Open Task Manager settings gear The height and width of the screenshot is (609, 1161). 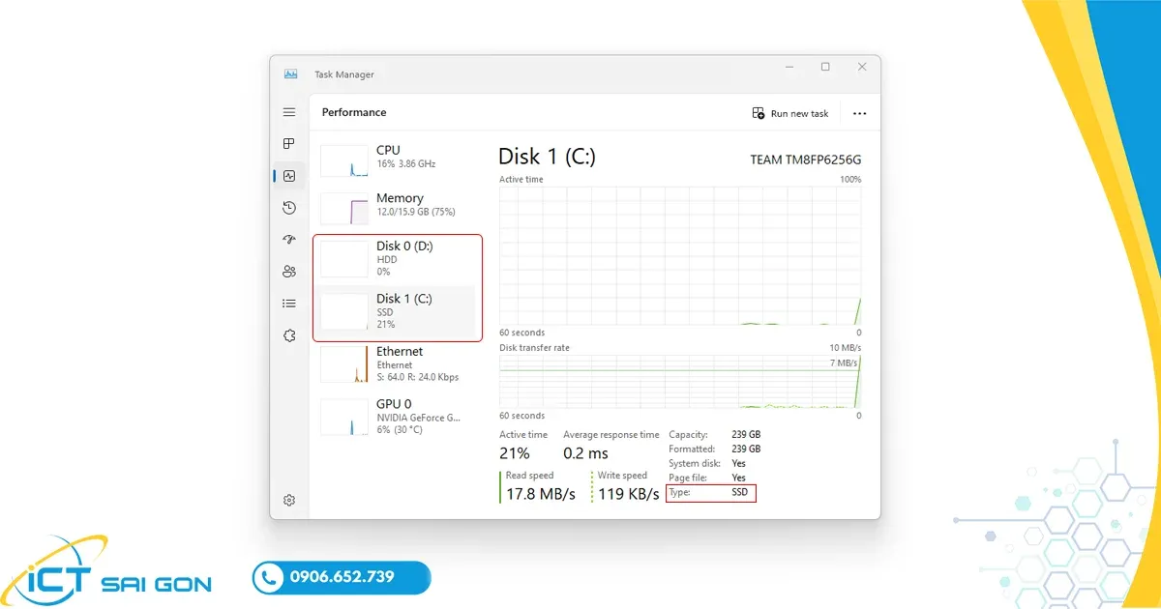288,500
